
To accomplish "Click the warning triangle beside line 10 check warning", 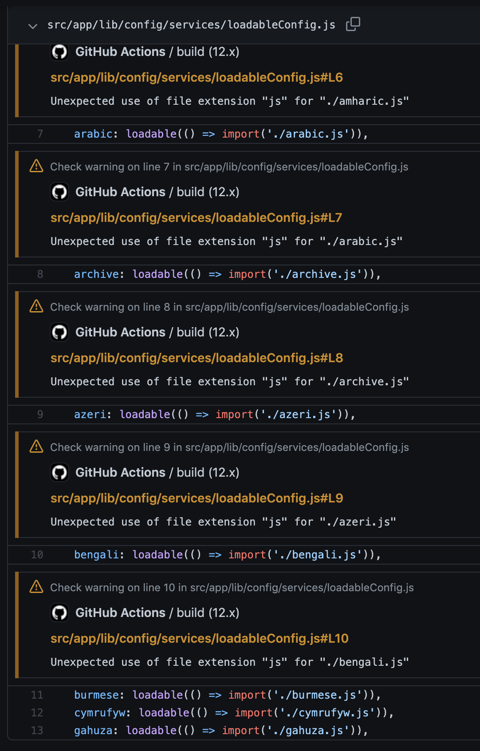I will coord(36,586).
